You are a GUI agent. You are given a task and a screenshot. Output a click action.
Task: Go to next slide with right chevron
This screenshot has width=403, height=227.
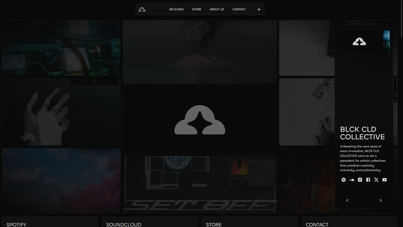tap(380, 200)
